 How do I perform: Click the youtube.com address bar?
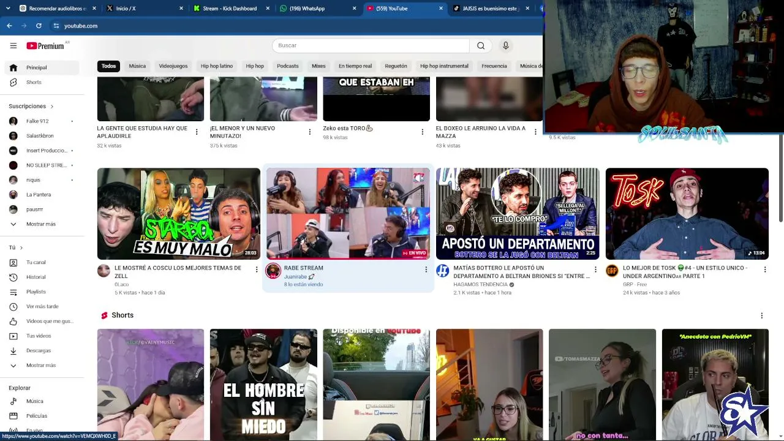[x=294, y=26]
